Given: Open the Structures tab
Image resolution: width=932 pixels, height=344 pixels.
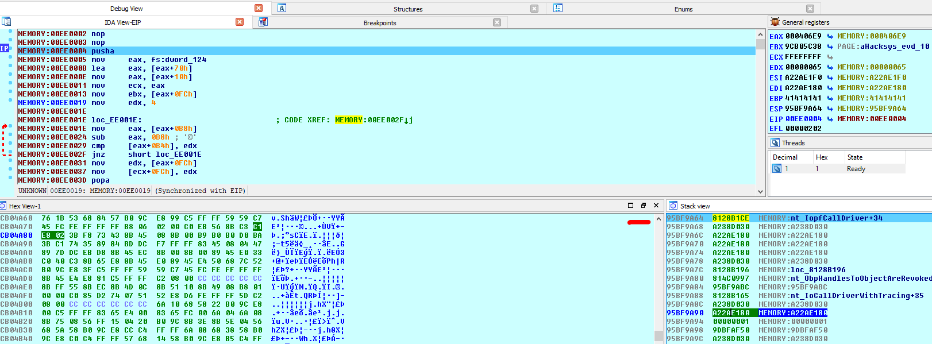Looking at the screenshot, I should pyautogui.click(x=407, y=9).
